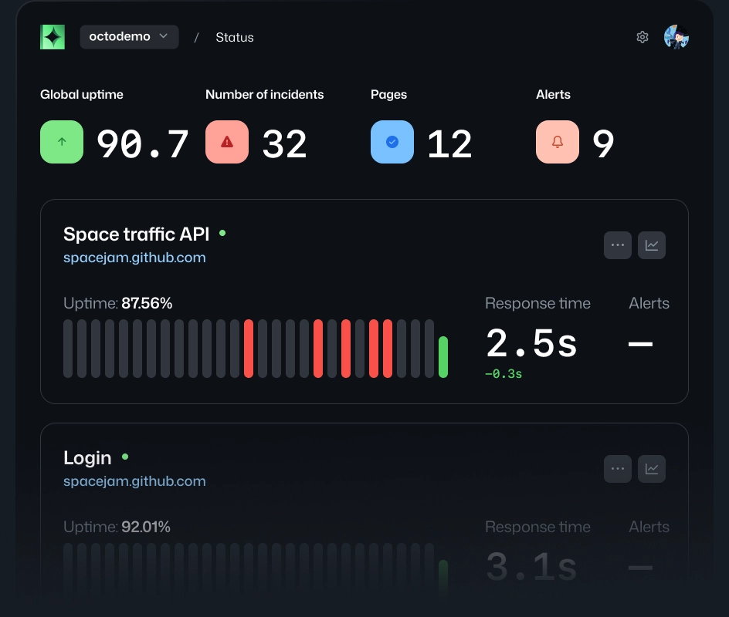The image size is (729, 617).
Task: Click the red incidents warning triangle icon
Action: (227, 142)
